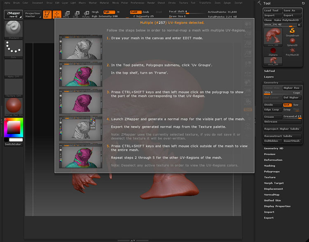This screenshot has height=242, width=309.
Task: Activate the Rotate tool in top shelf
Action: tap(86, 15)
